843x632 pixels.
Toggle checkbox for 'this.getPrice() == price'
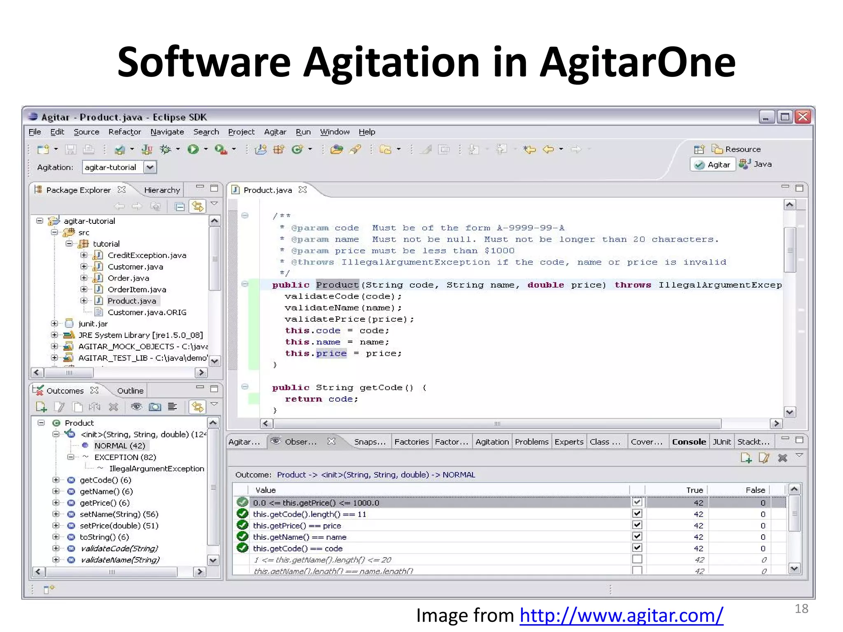click(x=637, y=525)
